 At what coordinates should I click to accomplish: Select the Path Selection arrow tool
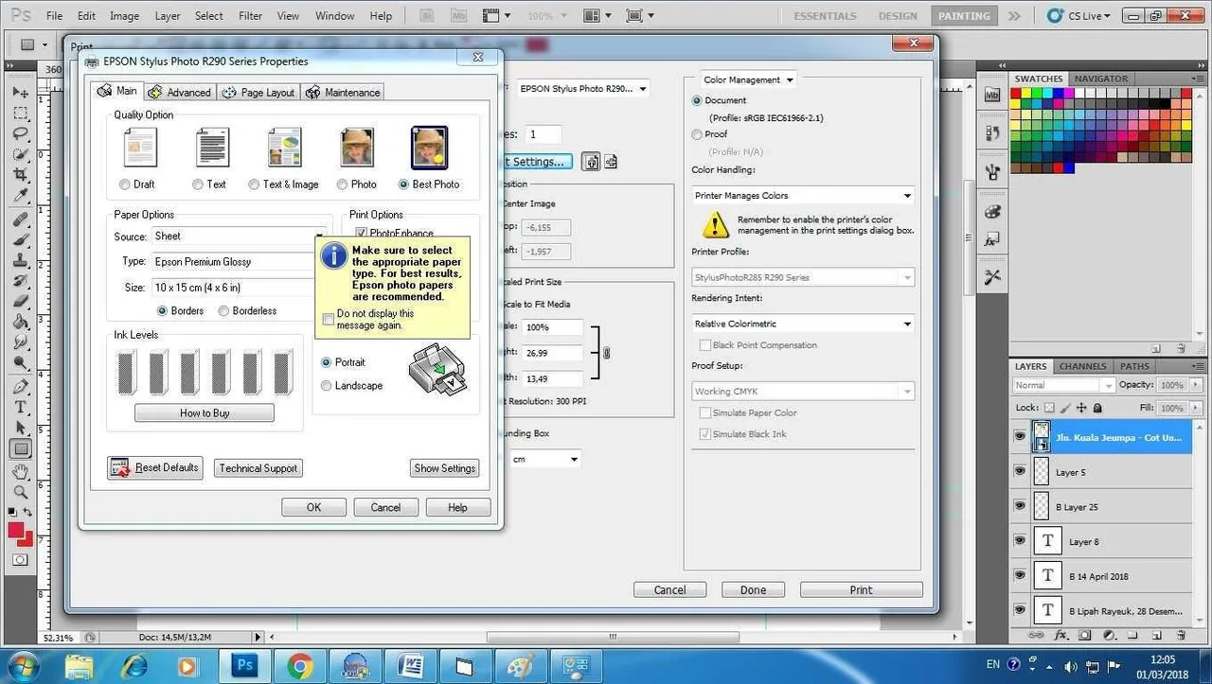(20, 428)
